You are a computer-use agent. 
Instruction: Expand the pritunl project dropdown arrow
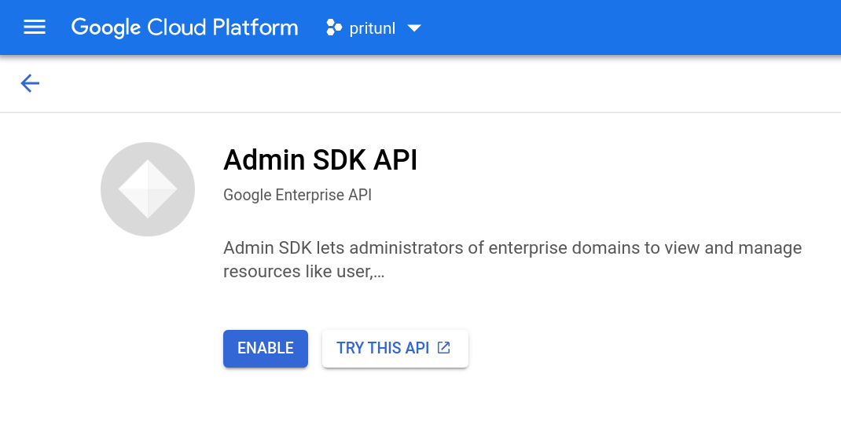[414, 28]
